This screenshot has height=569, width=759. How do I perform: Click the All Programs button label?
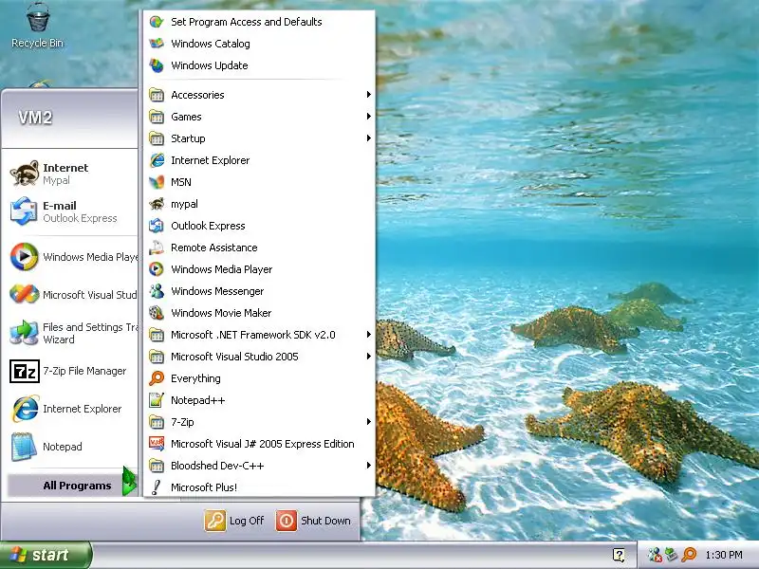(77, 486)
